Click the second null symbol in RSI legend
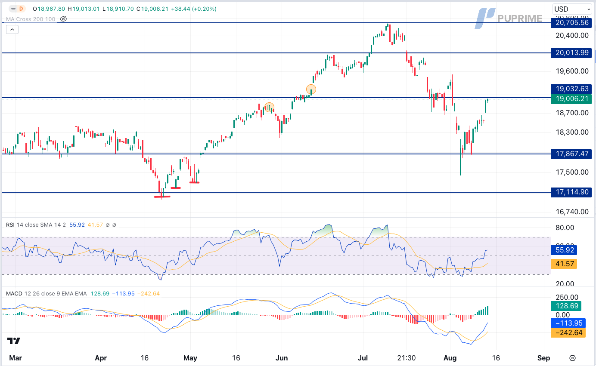Viewport: 596px width, 366px height. pyautogui.click(x=114, y=225)
